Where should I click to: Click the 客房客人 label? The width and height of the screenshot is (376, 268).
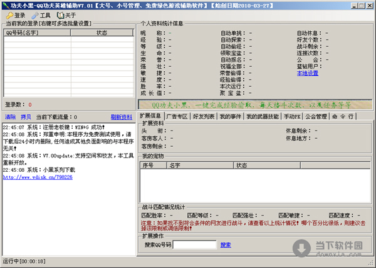pos(154,139)
